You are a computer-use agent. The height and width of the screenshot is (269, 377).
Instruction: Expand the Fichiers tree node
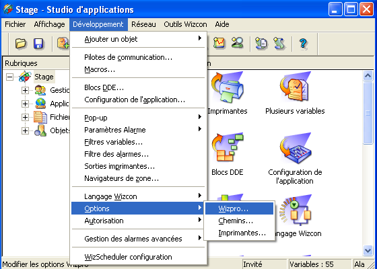[25, 117]
